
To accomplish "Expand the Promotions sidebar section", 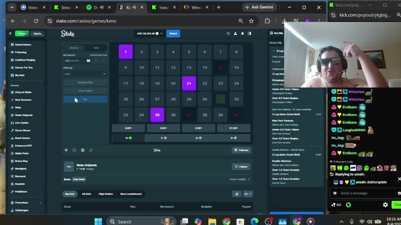I will [26, 202].
